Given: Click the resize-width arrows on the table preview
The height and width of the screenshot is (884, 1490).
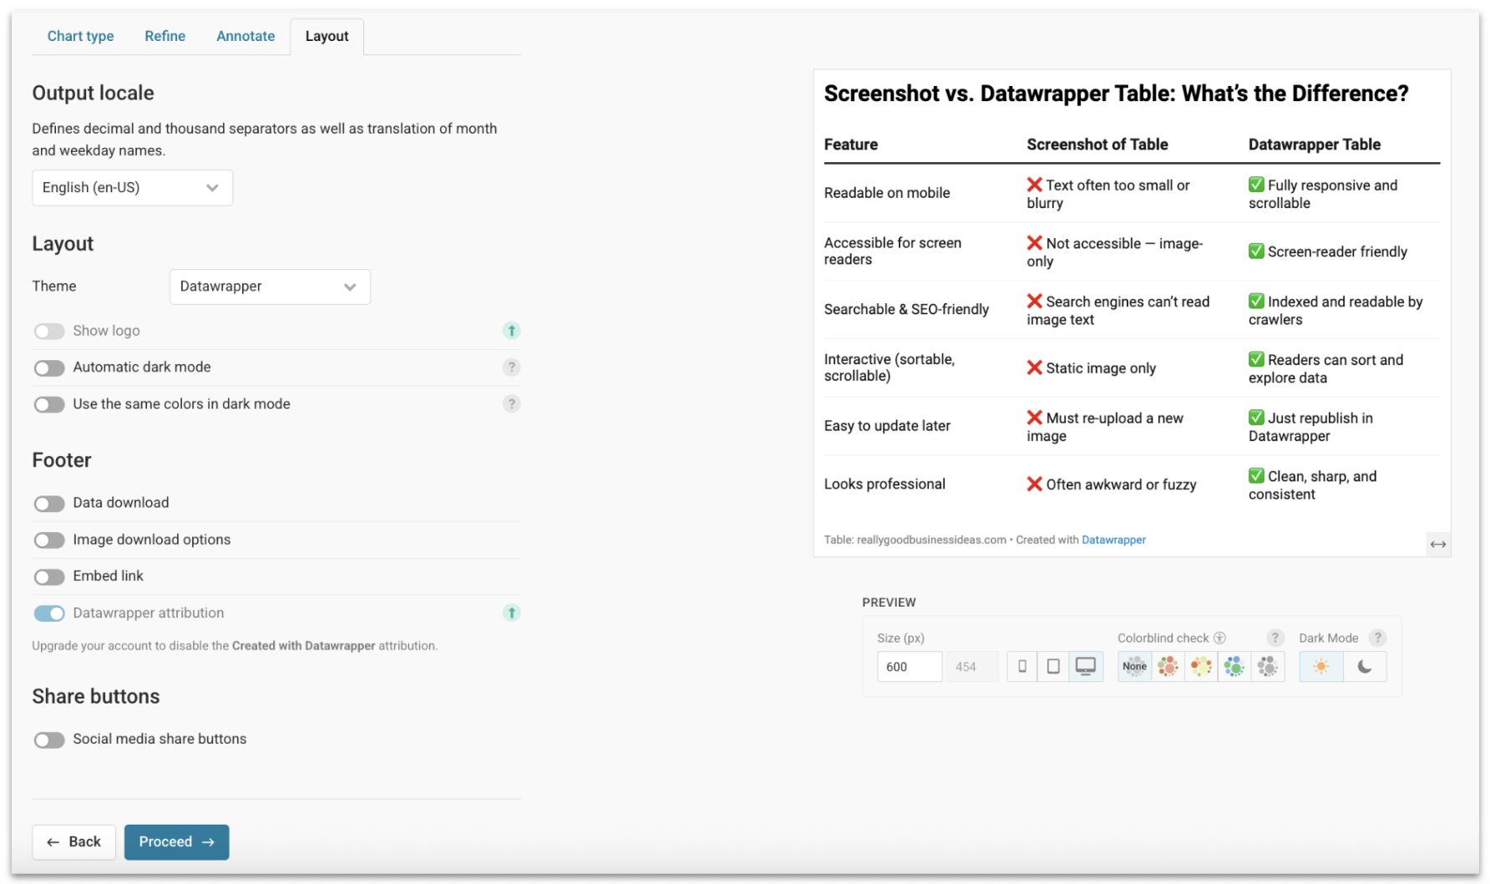Looking at the screenshot, I should pyautogui.click(x=1438, y=544).
